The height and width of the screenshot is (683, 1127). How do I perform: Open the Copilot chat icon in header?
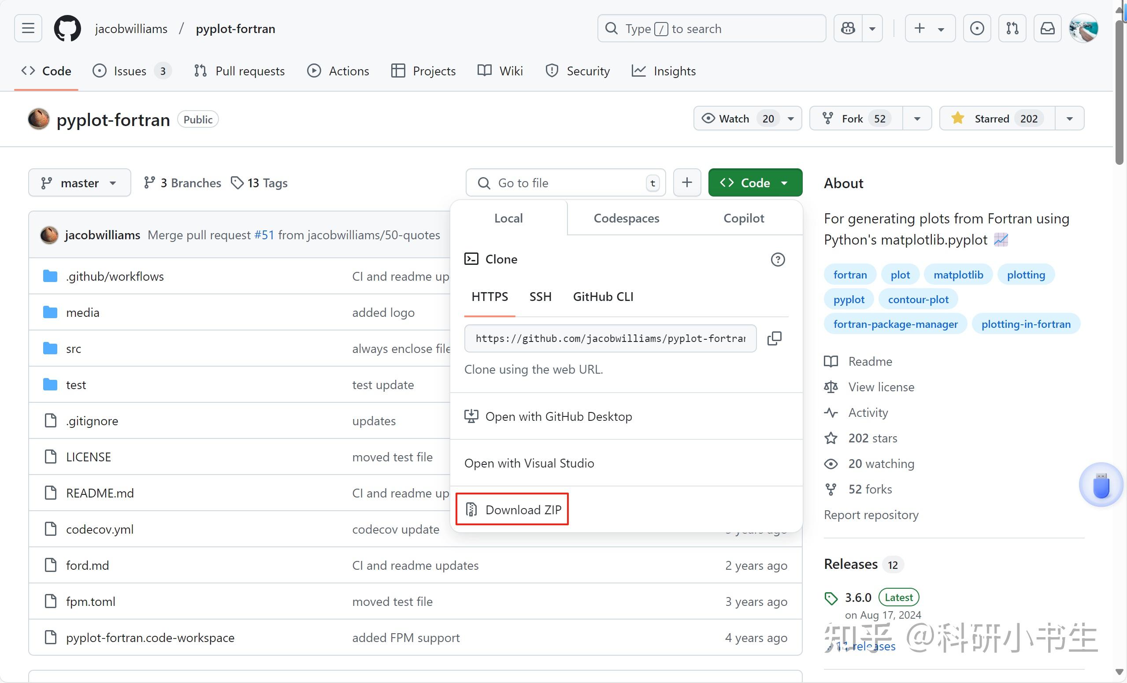click(x=848, y=28)
